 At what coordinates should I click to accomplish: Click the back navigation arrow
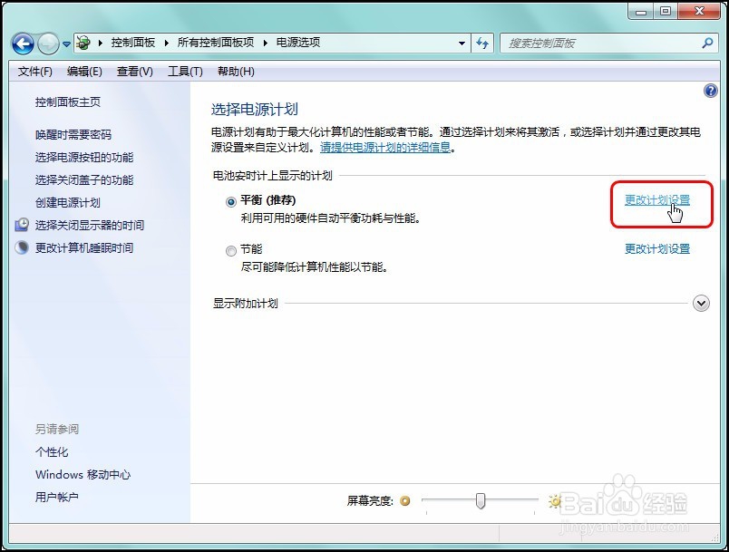click(22, 43)
